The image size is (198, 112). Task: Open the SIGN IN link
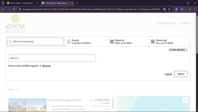coord(184,23)
